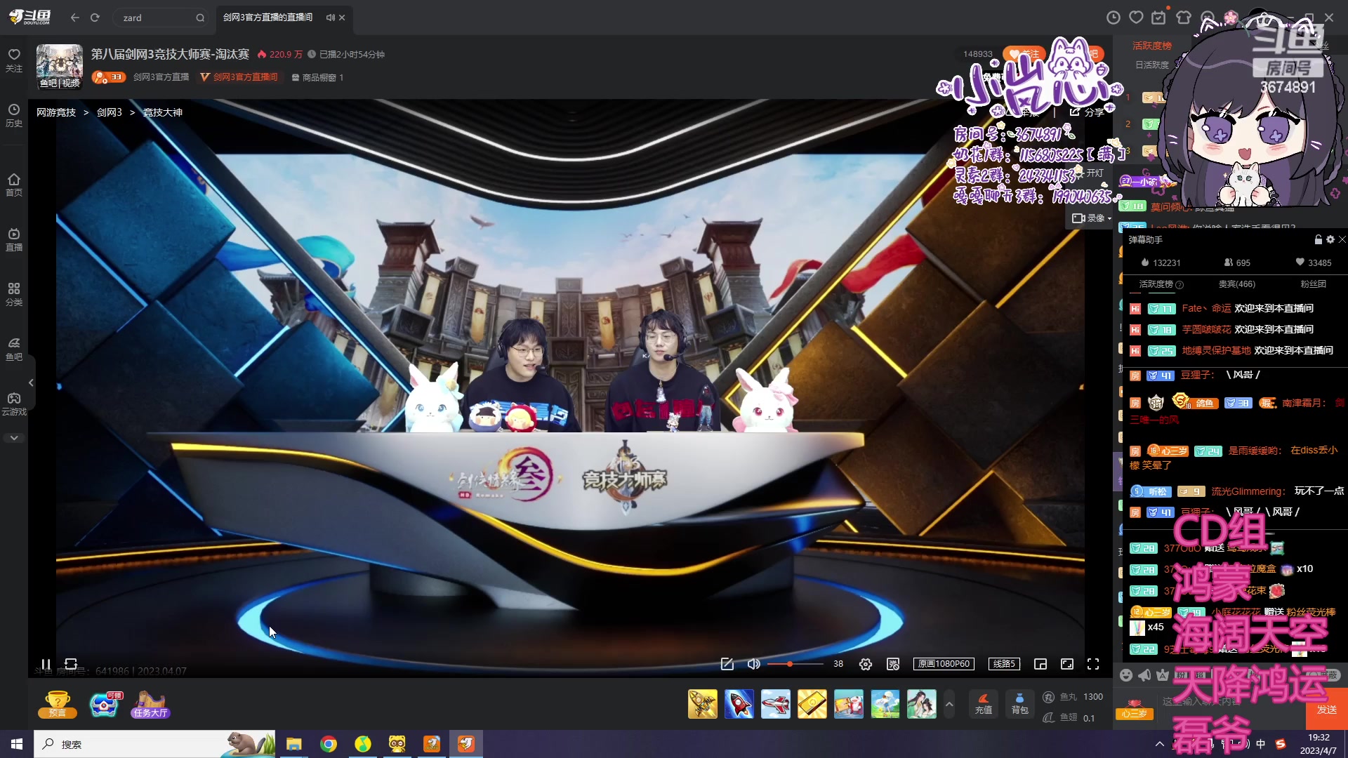Open the 直播 live section in sidebar
Screen dimensions: 1348x758
point(14,239)
